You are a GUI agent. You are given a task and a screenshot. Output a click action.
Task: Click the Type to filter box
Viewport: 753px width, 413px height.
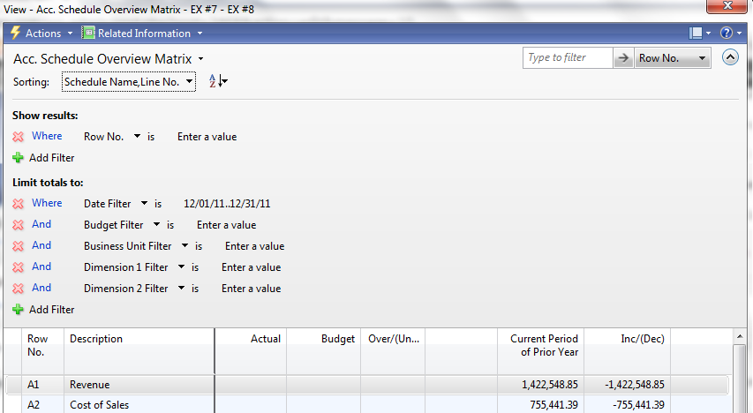567,58
